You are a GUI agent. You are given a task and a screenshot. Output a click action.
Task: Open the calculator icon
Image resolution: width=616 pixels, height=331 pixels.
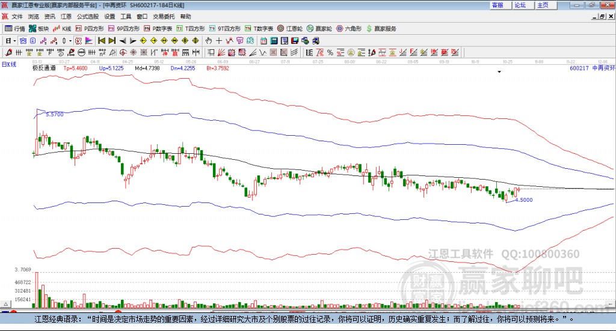coord(274,41)
